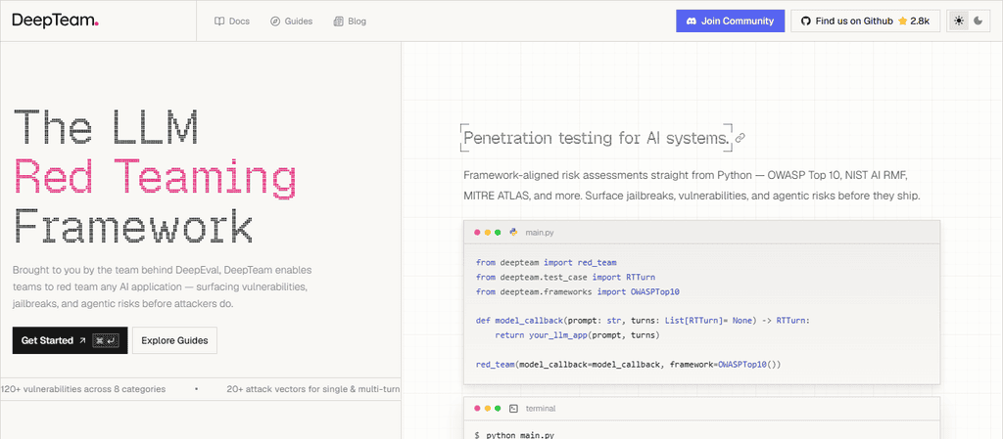Click the terminal icon in terminal window

[513, 409]
